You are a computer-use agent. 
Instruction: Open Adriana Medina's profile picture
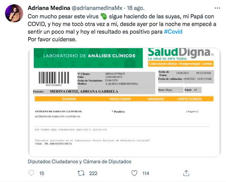pyautogui.click(x=14, y=13)
